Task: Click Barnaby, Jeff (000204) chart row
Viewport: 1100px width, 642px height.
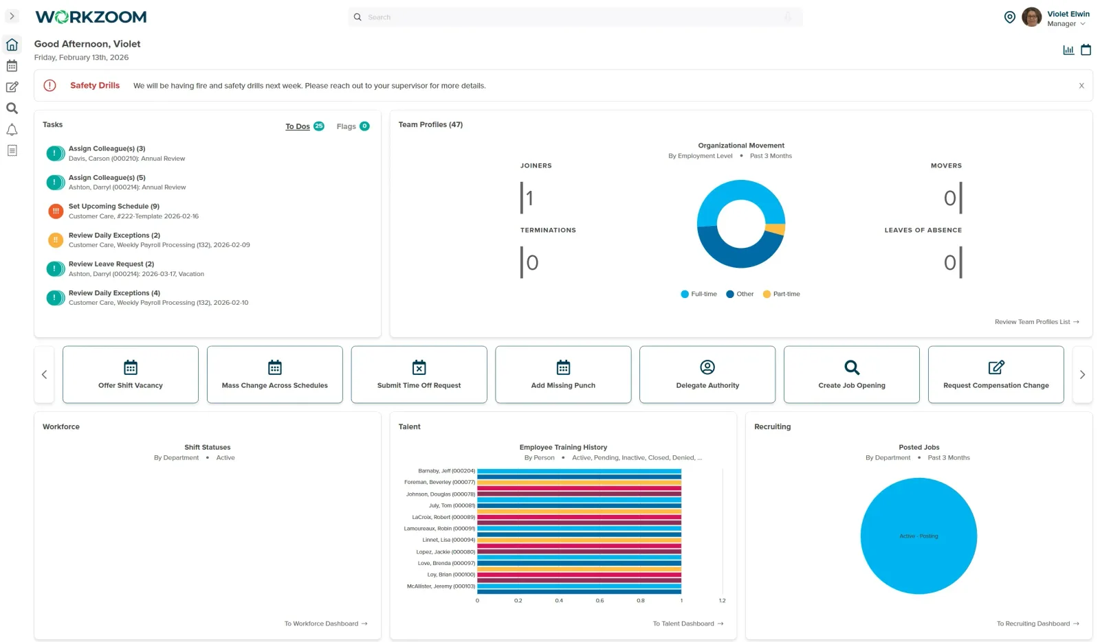Action: pyautogui.click(x=579, y=471)
